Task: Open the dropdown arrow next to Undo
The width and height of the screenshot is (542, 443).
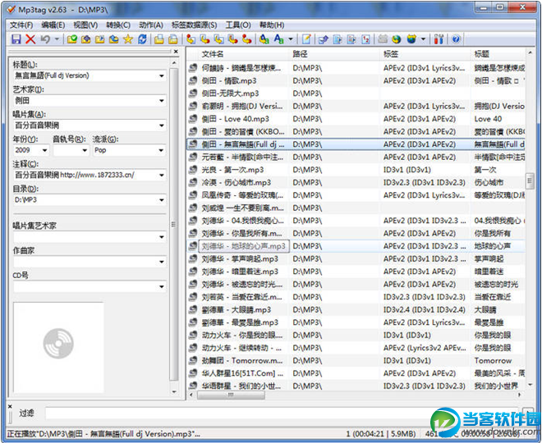Action: [57, 39]
